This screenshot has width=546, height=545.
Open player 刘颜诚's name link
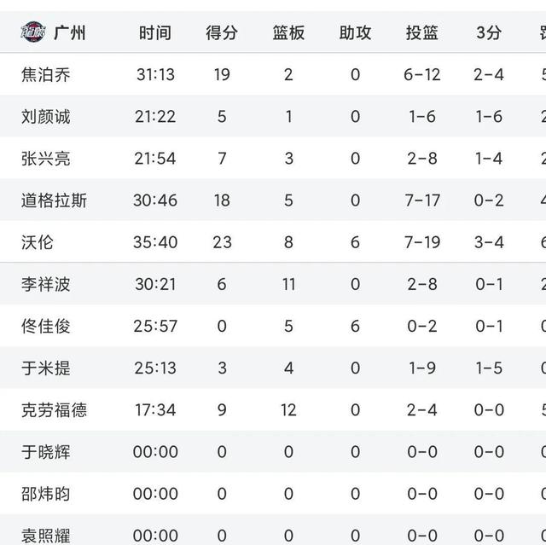tap(45, 116)
